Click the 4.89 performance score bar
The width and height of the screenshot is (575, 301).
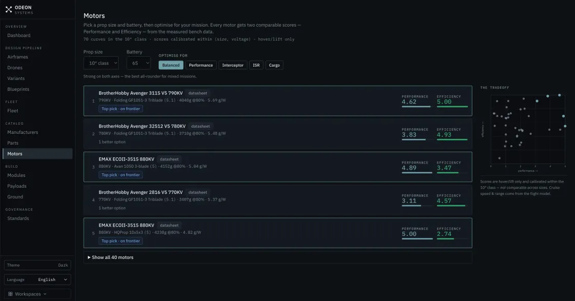[417, 172]
